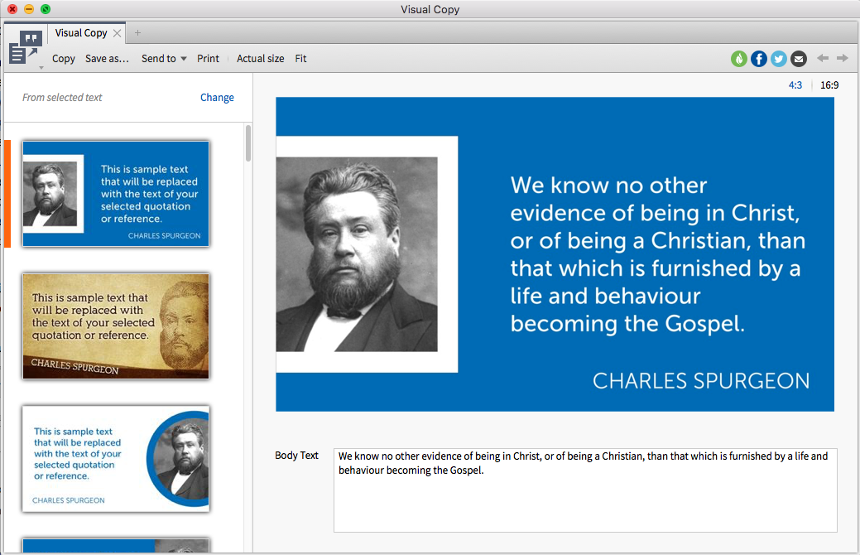Screen dimensions: 860x555
Task: Choose the partially visible fourth template
Action: [116, 545]
